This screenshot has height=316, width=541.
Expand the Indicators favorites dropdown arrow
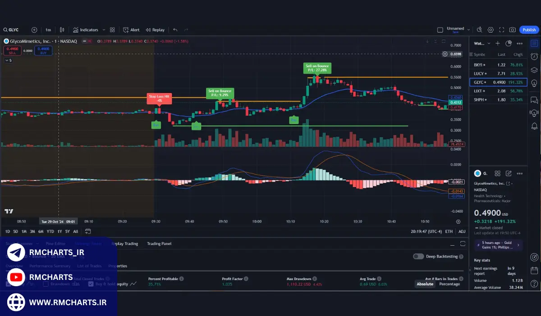[104, 30]
